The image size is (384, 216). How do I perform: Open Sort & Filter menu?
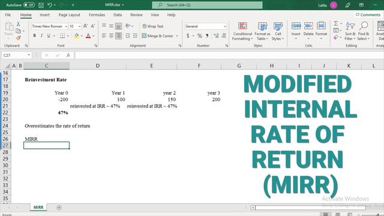[350, 31]
